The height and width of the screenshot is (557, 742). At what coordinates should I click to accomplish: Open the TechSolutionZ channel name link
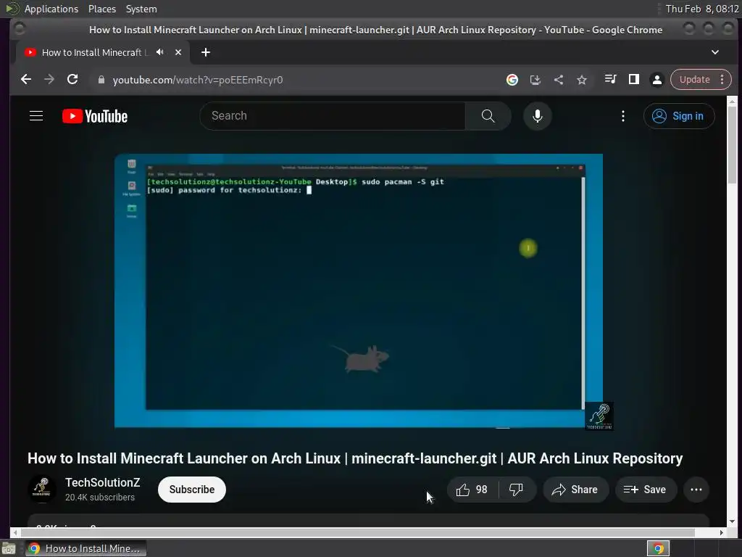point(103,482)
